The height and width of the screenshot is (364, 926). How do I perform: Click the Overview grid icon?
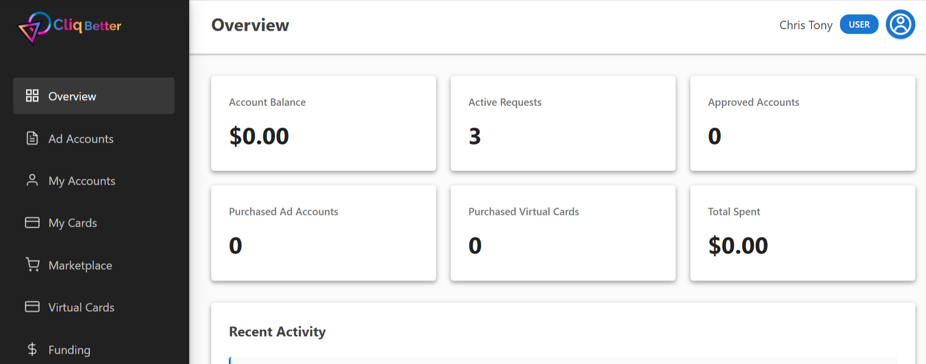[32, 96]
